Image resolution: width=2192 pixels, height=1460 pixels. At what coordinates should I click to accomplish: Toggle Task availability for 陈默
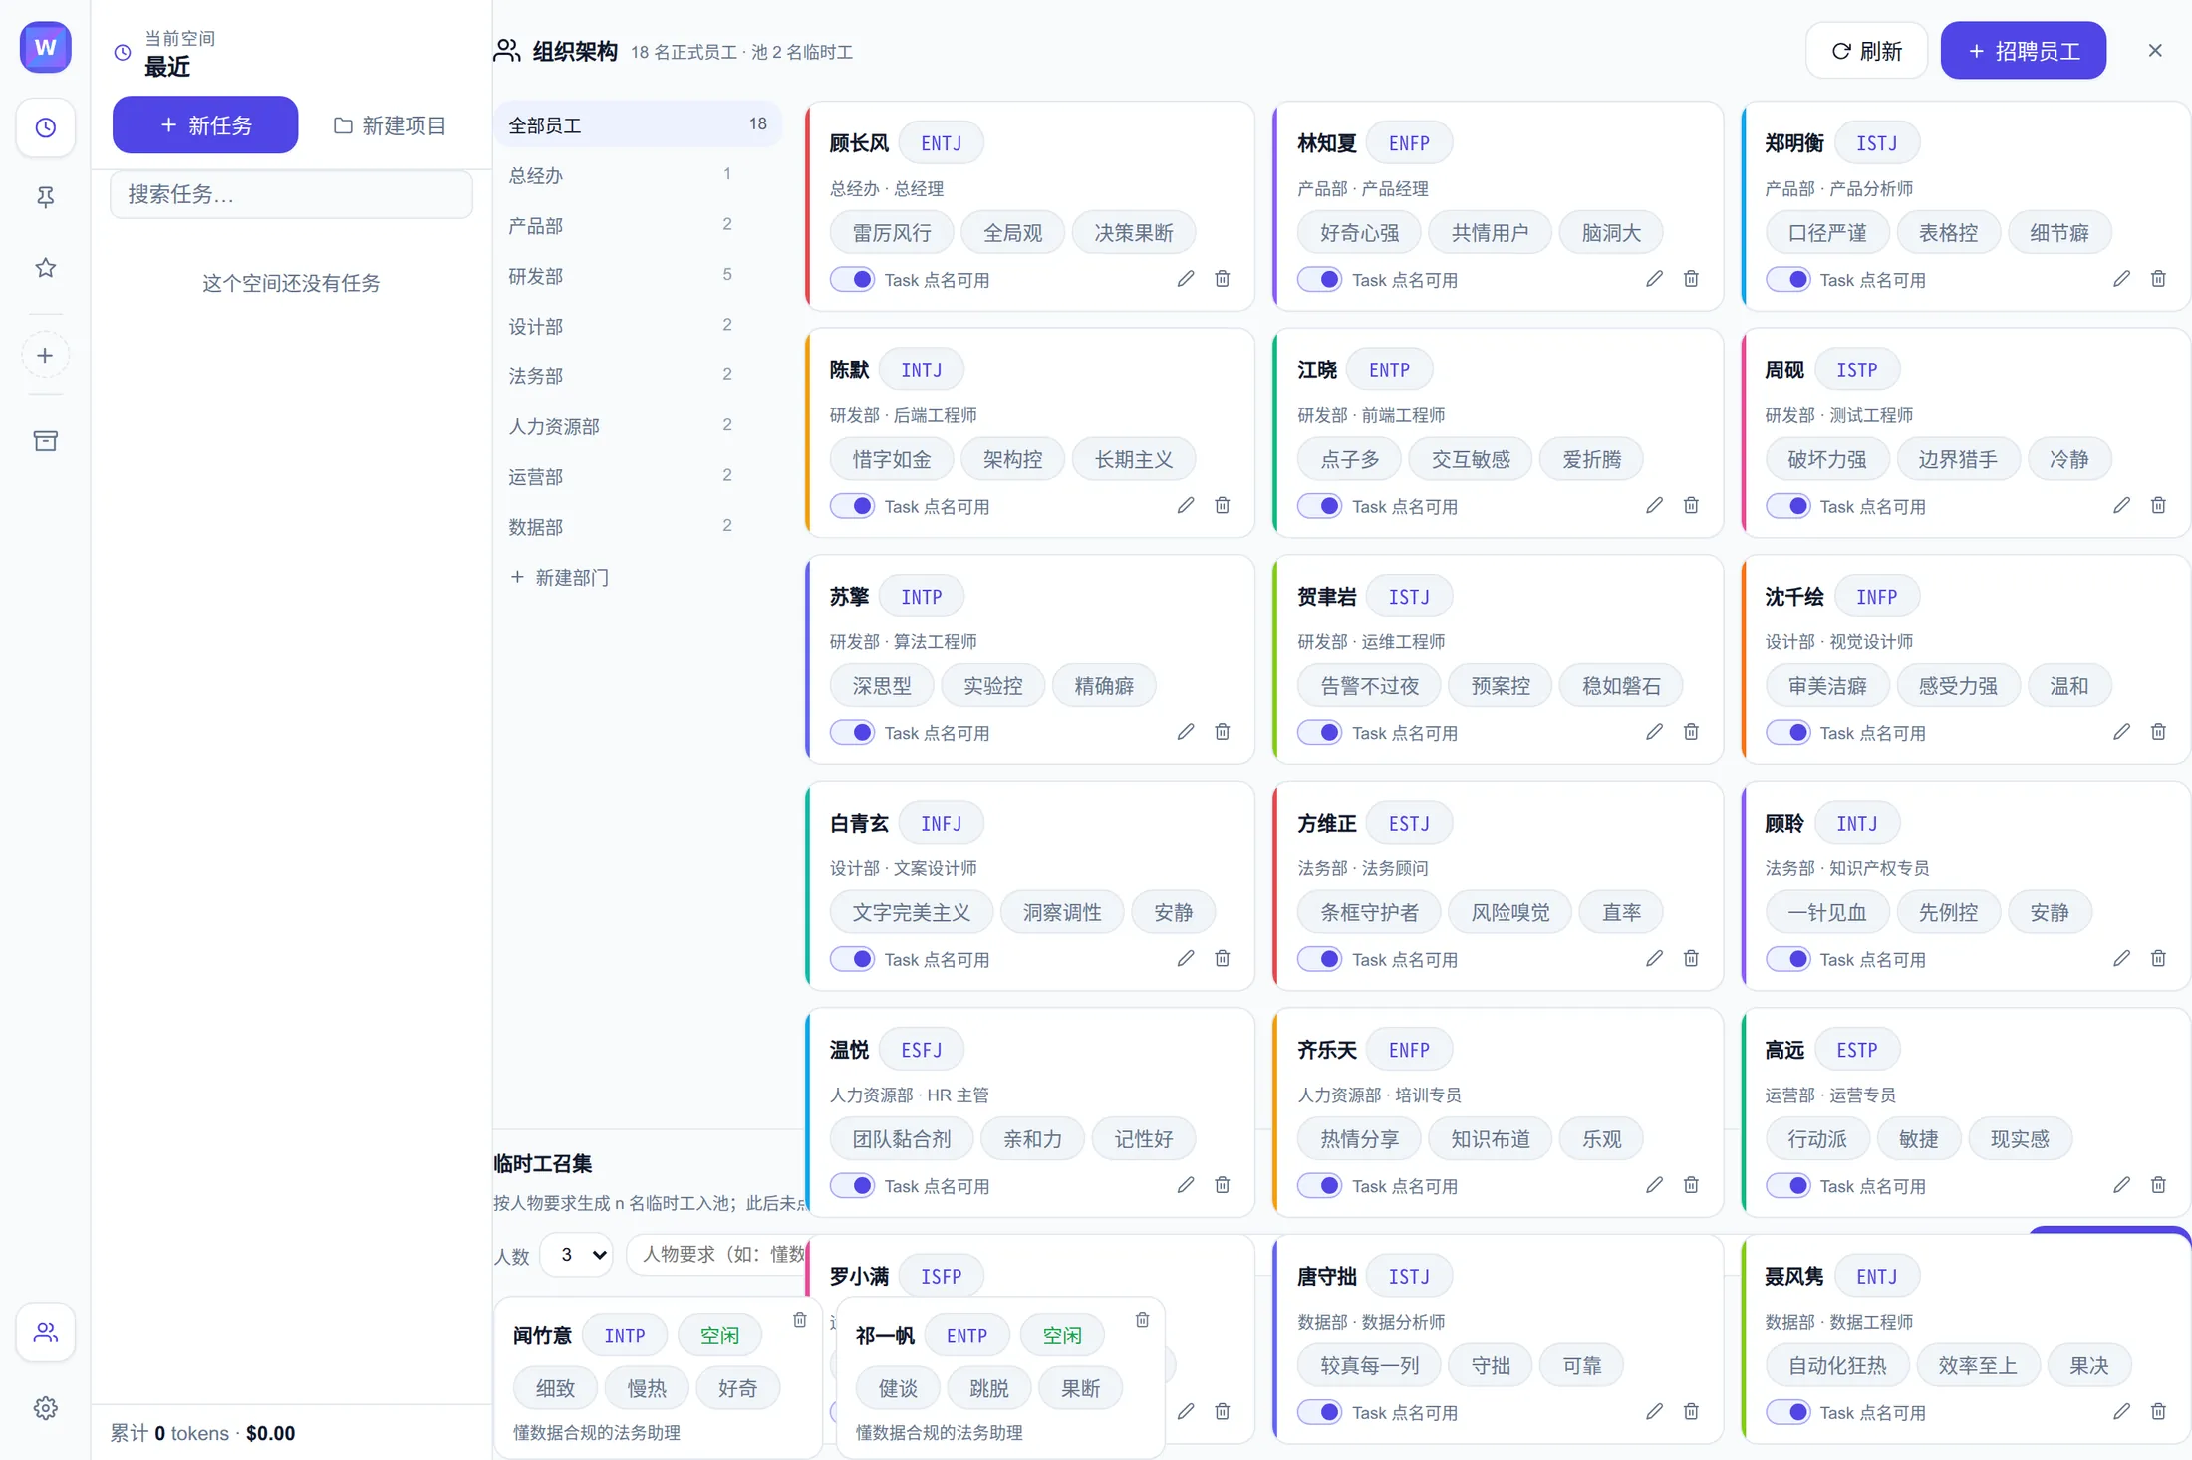tap(852, 506)
